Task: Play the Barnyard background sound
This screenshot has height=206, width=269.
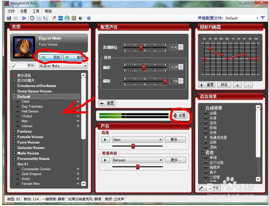Action: click(x=105, y=160)
